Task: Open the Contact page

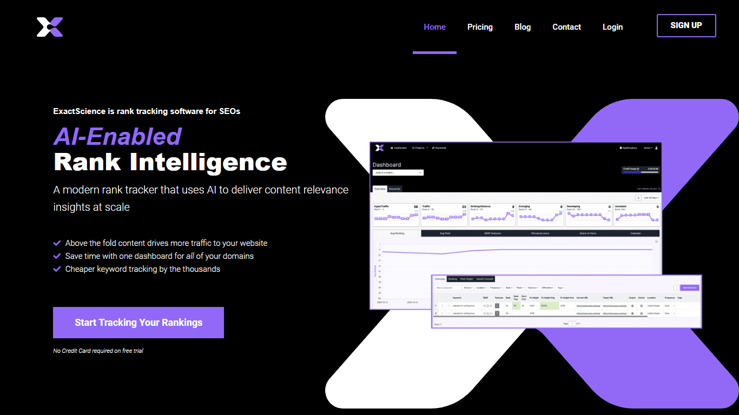Action: coord(566,27)
